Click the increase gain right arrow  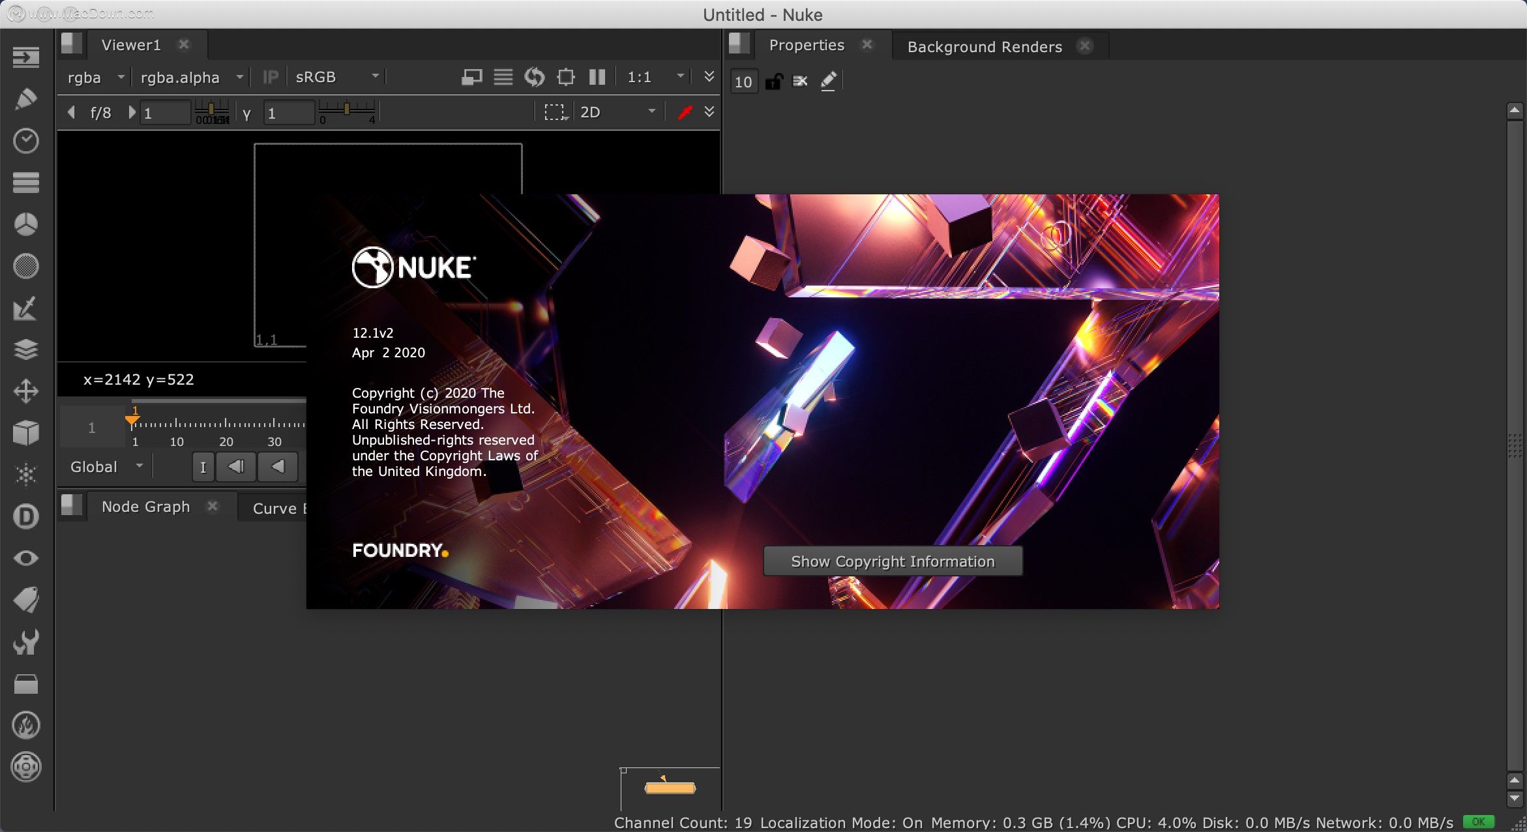coord(132,113)
